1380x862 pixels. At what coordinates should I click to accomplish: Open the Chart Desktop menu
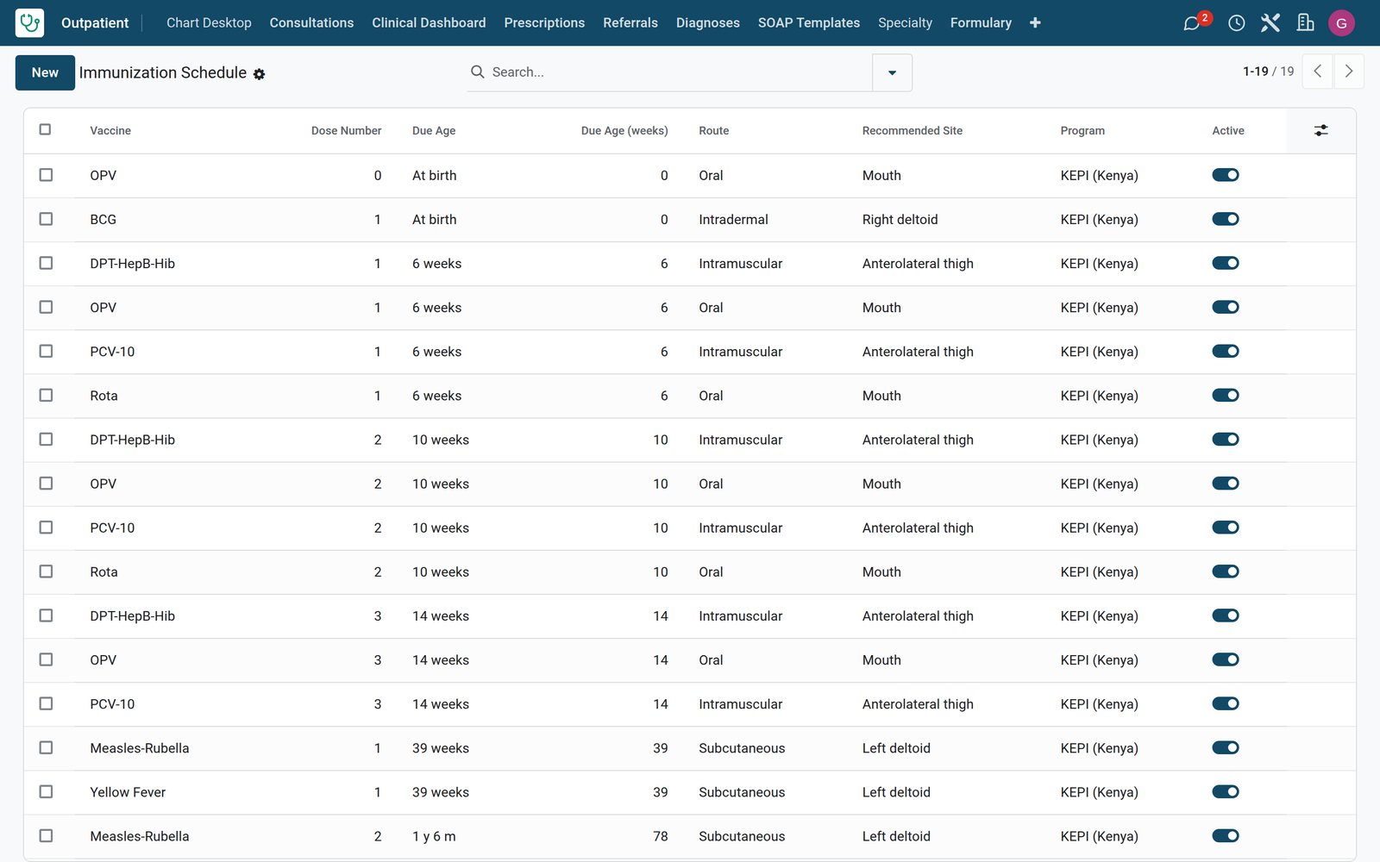pos(209,22)
